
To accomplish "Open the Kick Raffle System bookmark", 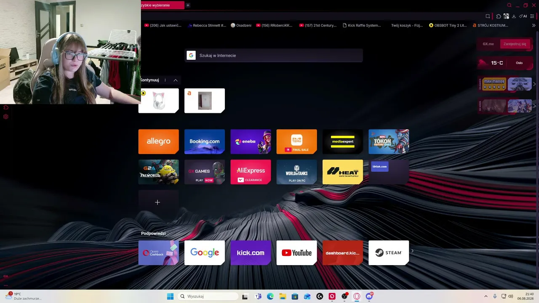I will (x=362, y=25).
